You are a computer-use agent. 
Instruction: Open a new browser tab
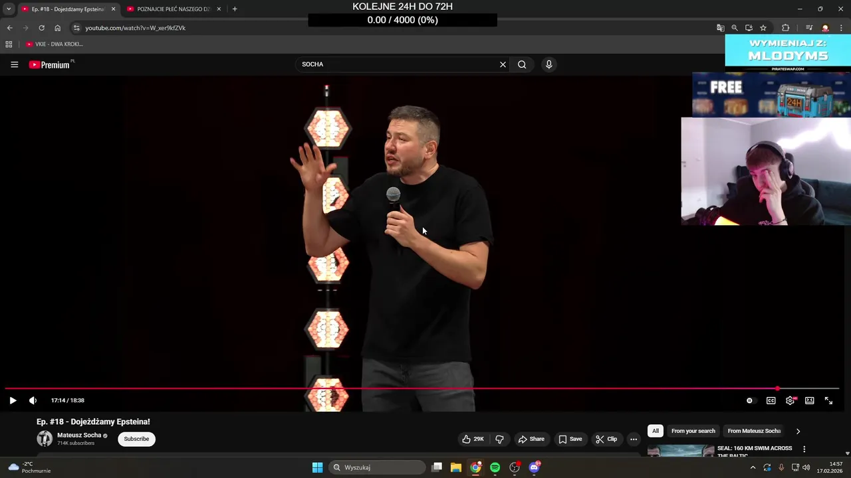[235, 9]
